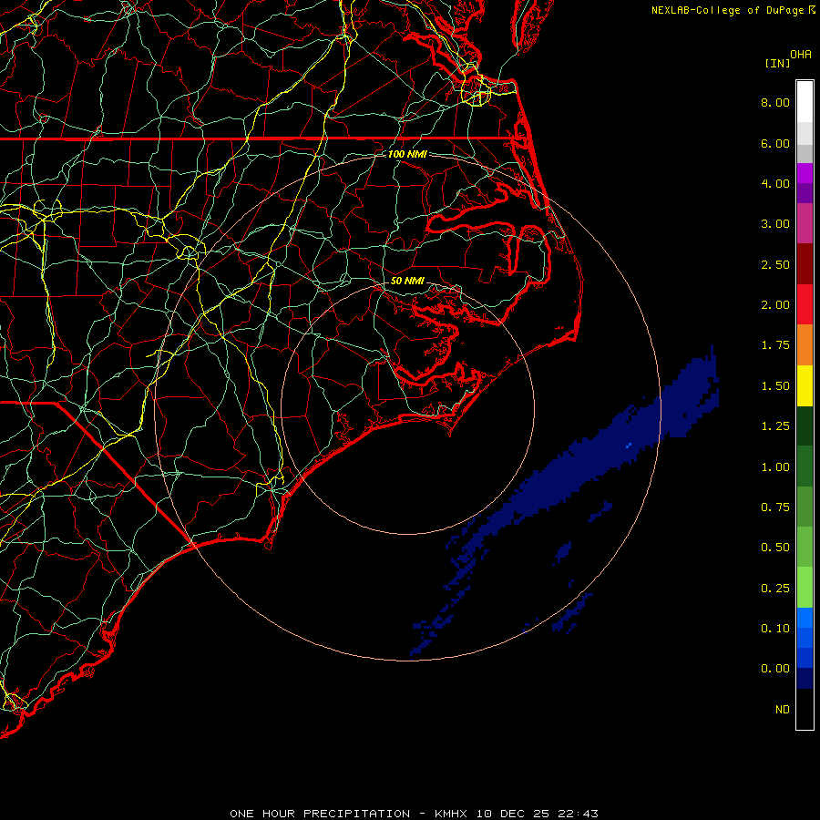The image size is (820, 820).
Task: Click the light blue precipitation pixel offshore
Action: [629, 445]
